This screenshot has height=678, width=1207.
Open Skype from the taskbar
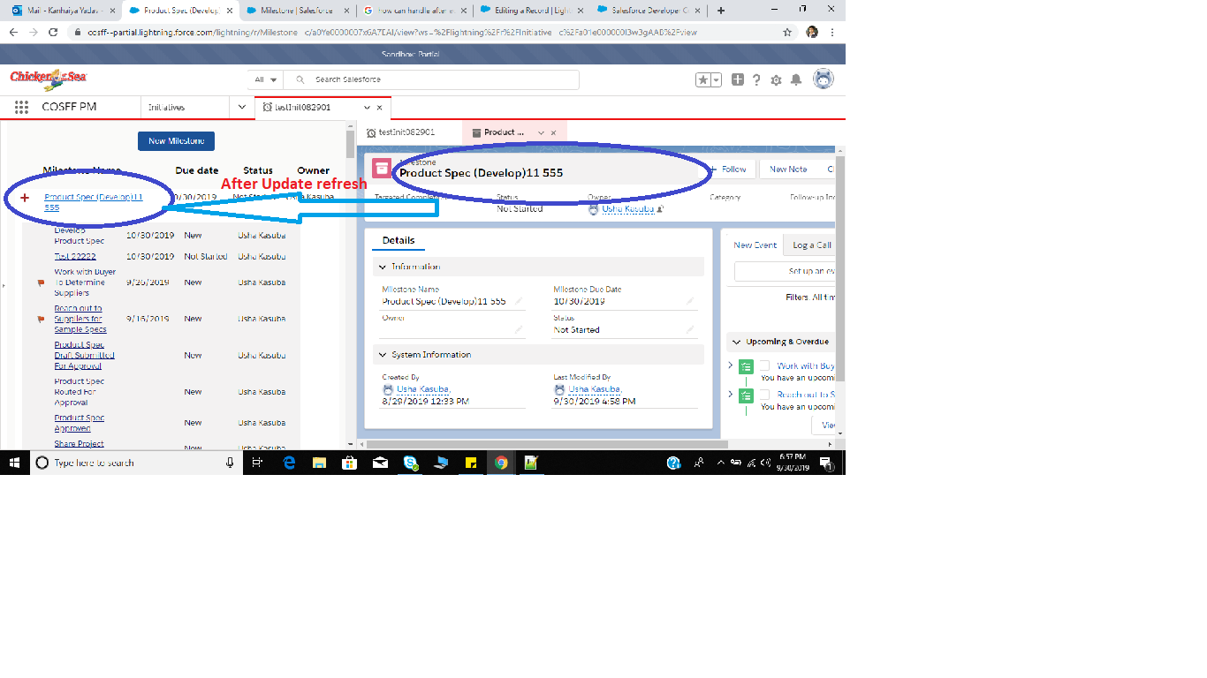pyautogui.click(x=411, y=463)
